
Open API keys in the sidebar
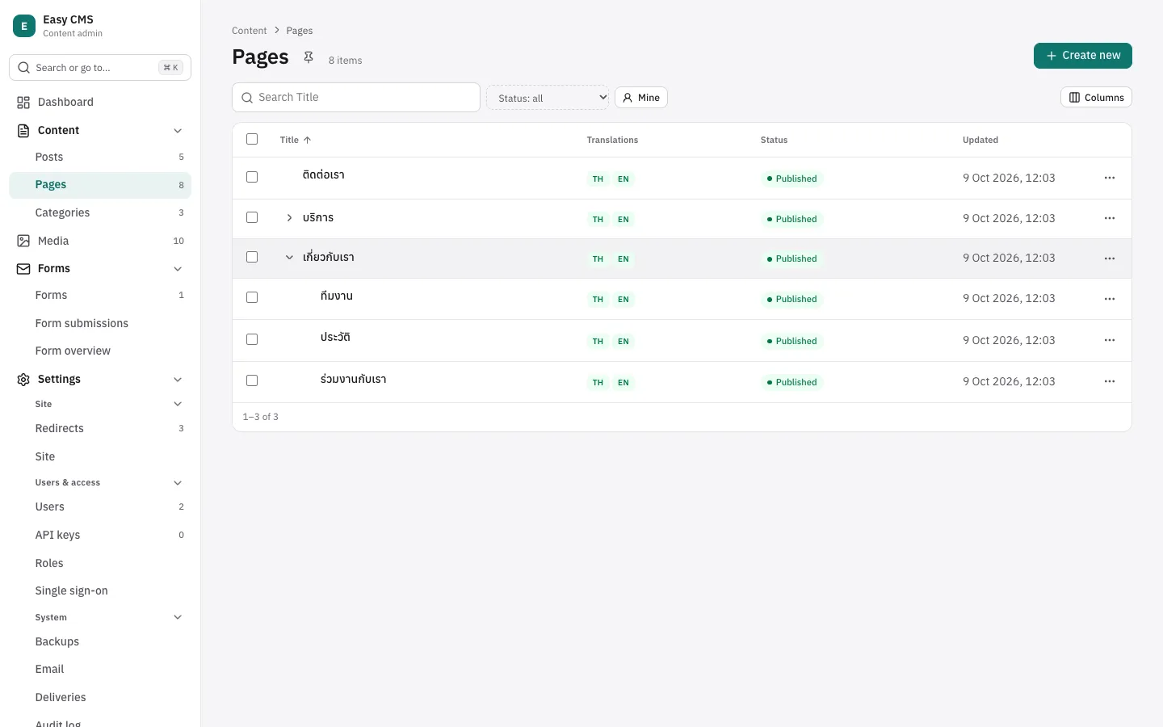coord(100,535)
